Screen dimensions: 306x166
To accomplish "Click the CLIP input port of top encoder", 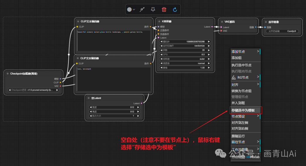I will tap(77, 27).
